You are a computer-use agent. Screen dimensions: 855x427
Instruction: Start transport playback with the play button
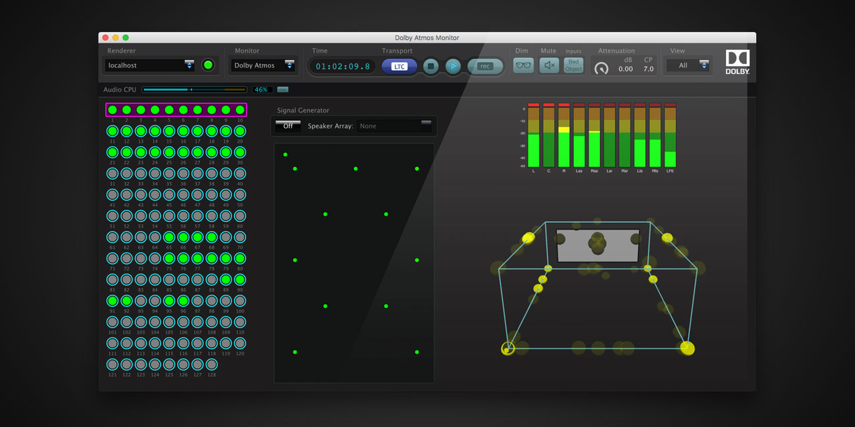453,66
